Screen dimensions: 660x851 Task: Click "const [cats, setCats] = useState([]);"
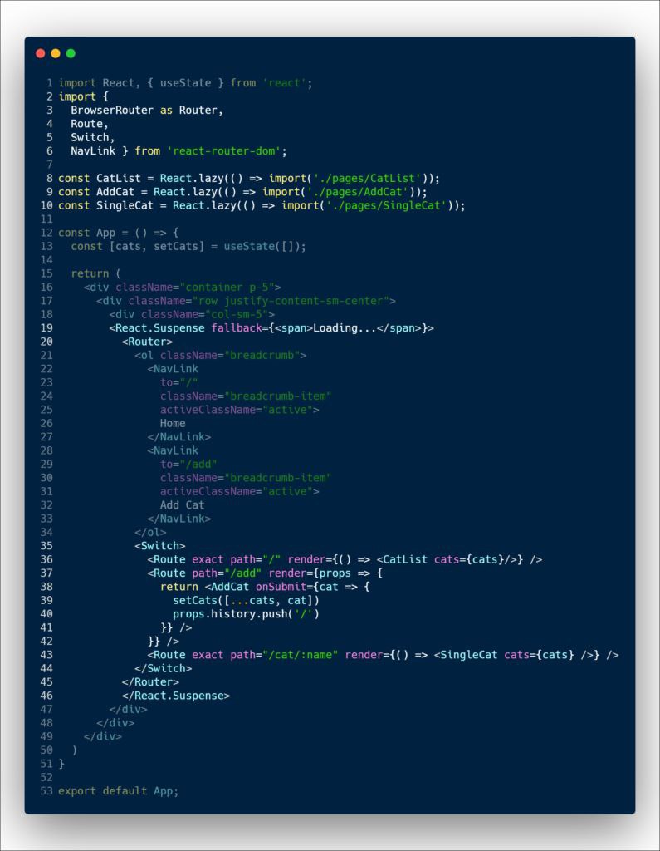188,246
